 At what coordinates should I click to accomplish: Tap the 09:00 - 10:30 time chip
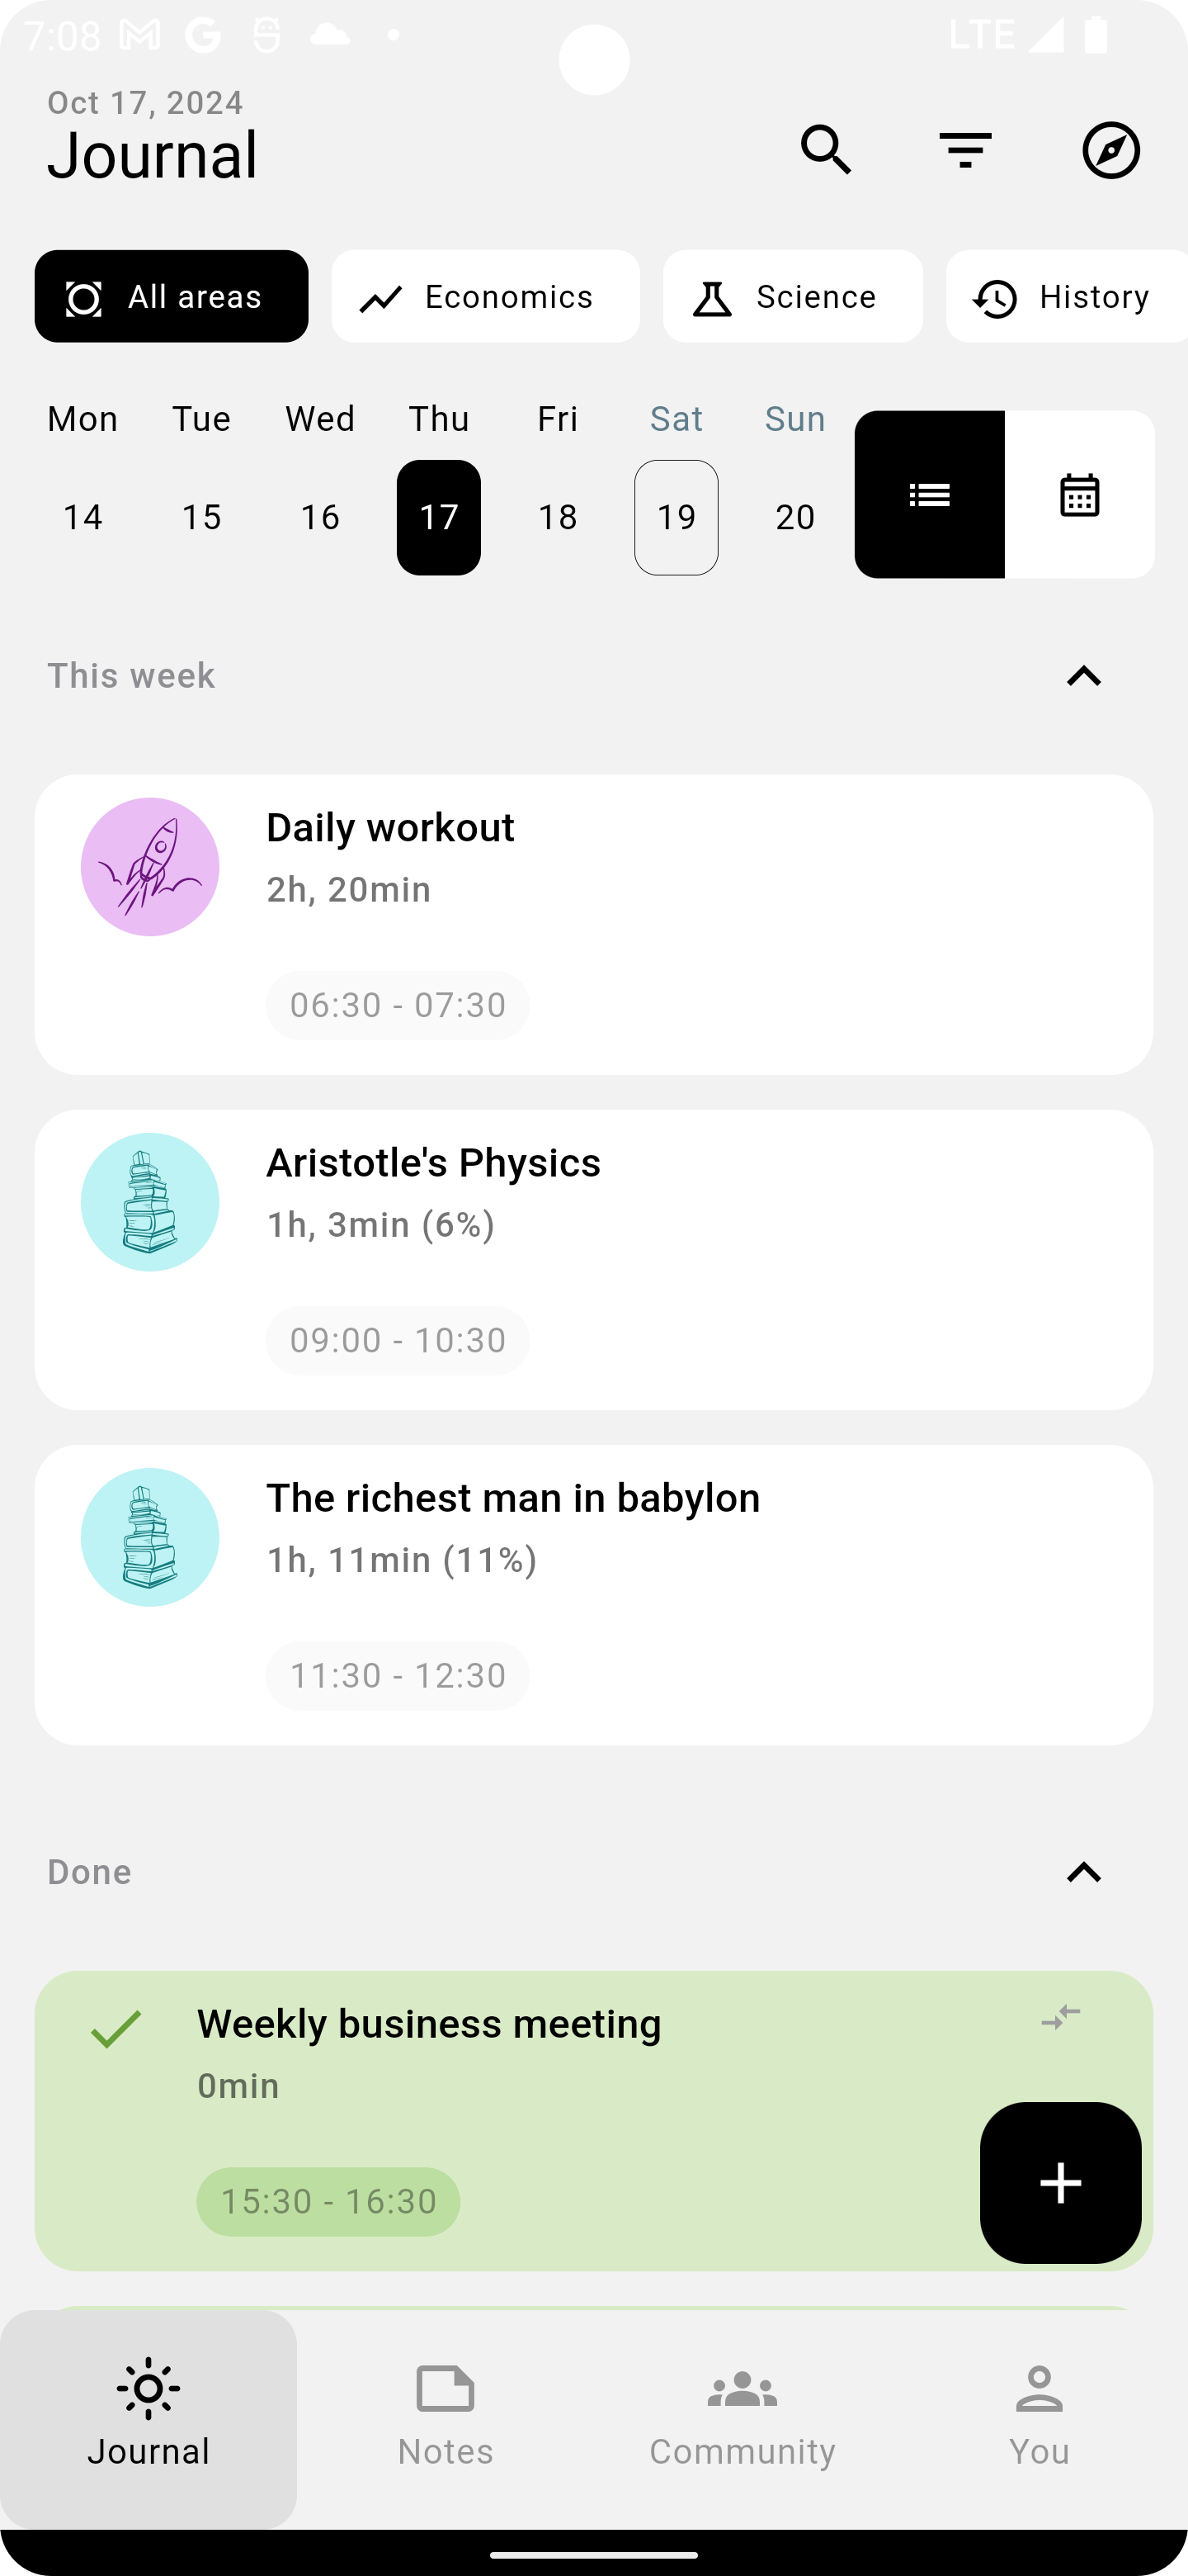point(398,1340)
